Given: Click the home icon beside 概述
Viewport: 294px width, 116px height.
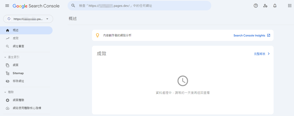Looking at the screenshot, I should pyautogui.click(x=7, y=30).
